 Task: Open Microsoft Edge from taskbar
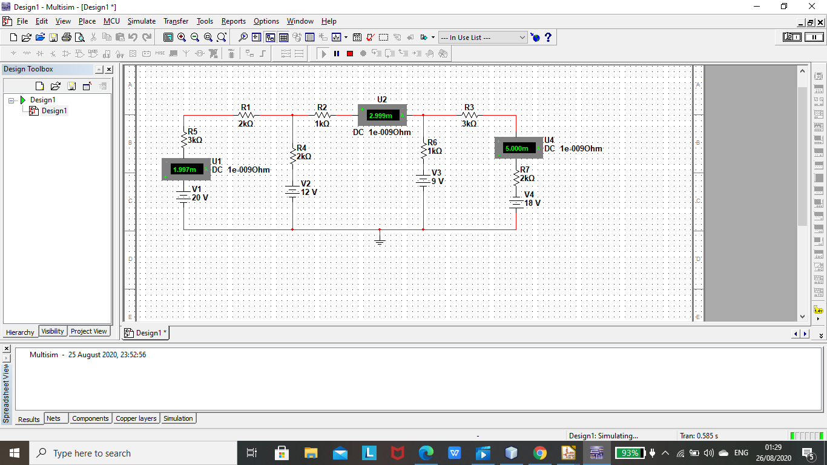(426, 453)
